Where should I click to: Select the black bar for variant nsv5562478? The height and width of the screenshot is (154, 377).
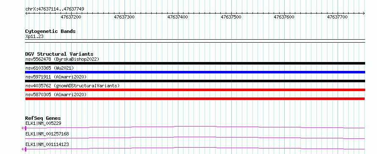coord(195,63)
